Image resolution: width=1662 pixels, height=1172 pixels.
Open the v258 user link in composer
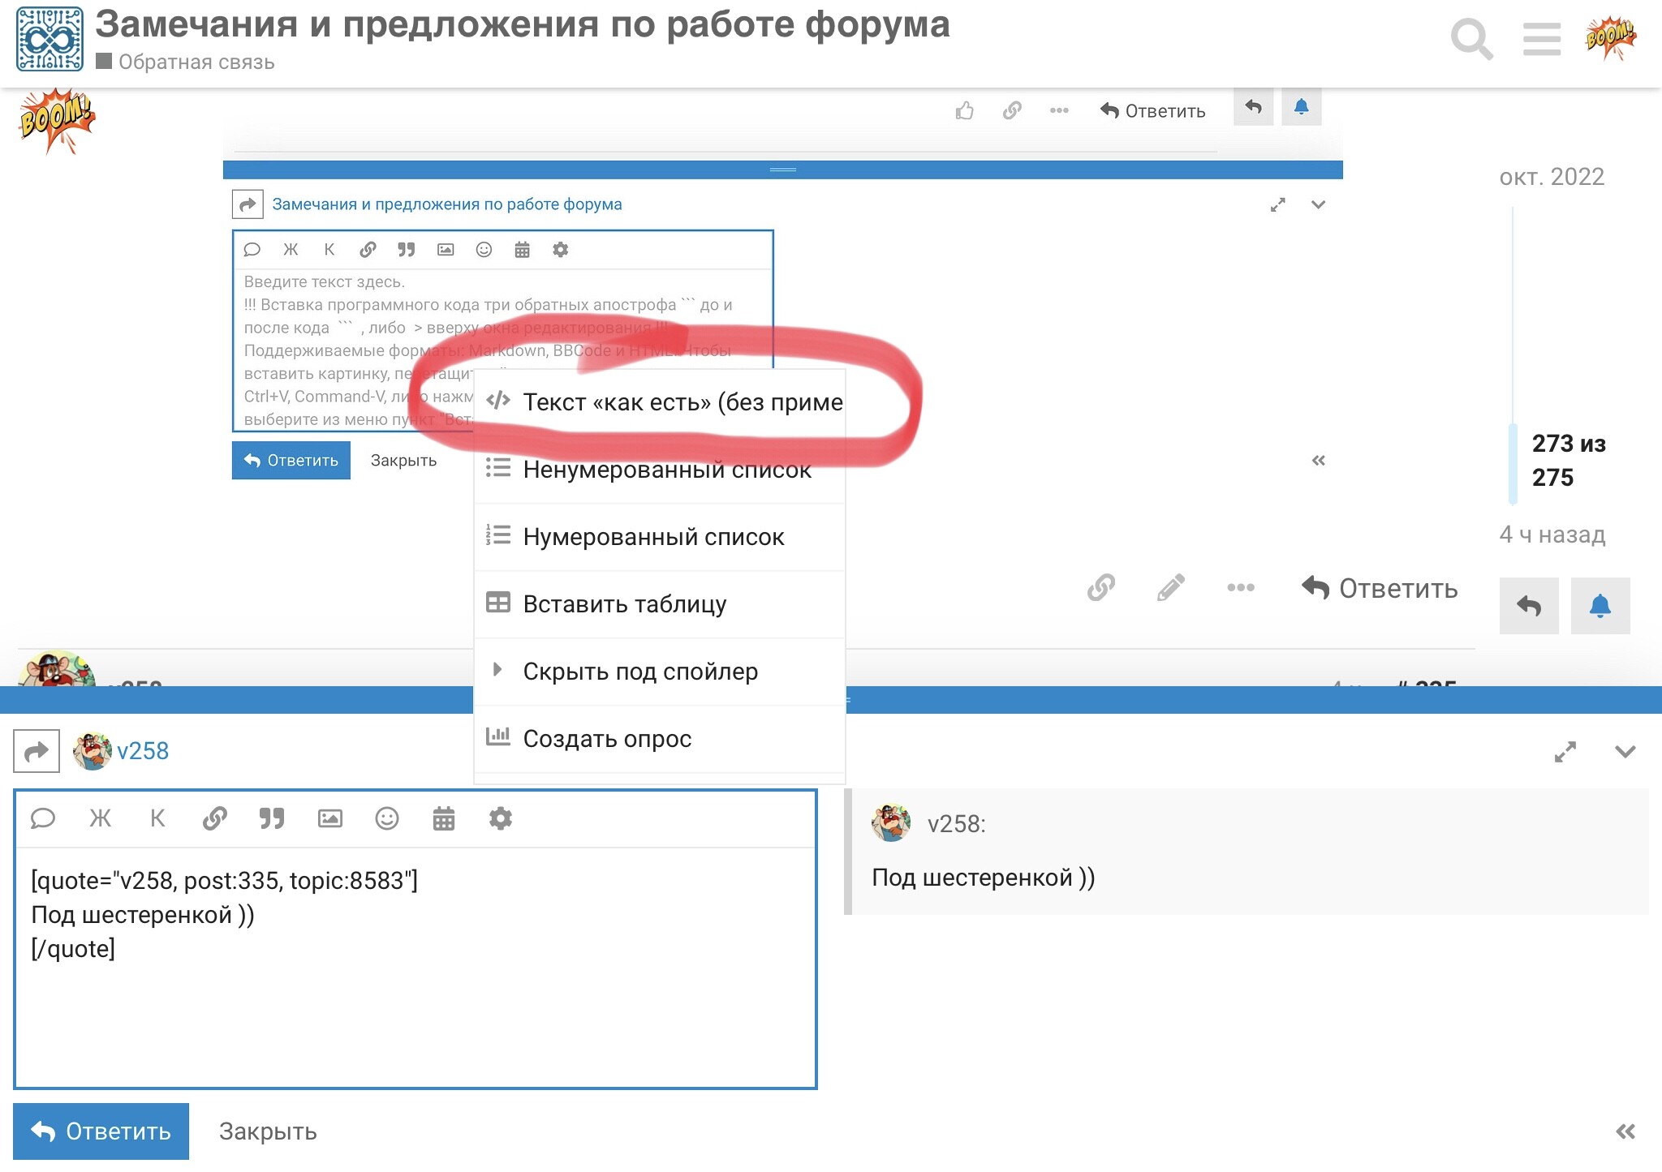[x=143, y=751]
